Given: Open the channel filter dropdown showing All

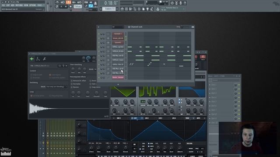Looking at the screenshot, I should (x=118, y=27).
